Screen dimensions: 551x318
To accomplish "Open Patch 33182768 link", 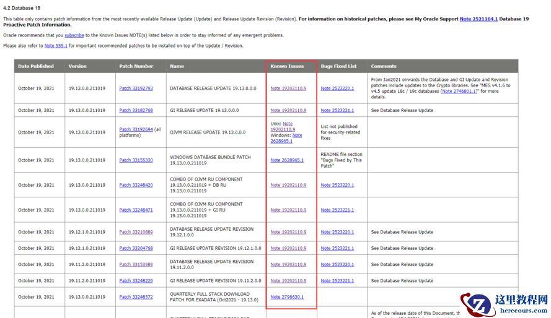I will tap(136, 110).
